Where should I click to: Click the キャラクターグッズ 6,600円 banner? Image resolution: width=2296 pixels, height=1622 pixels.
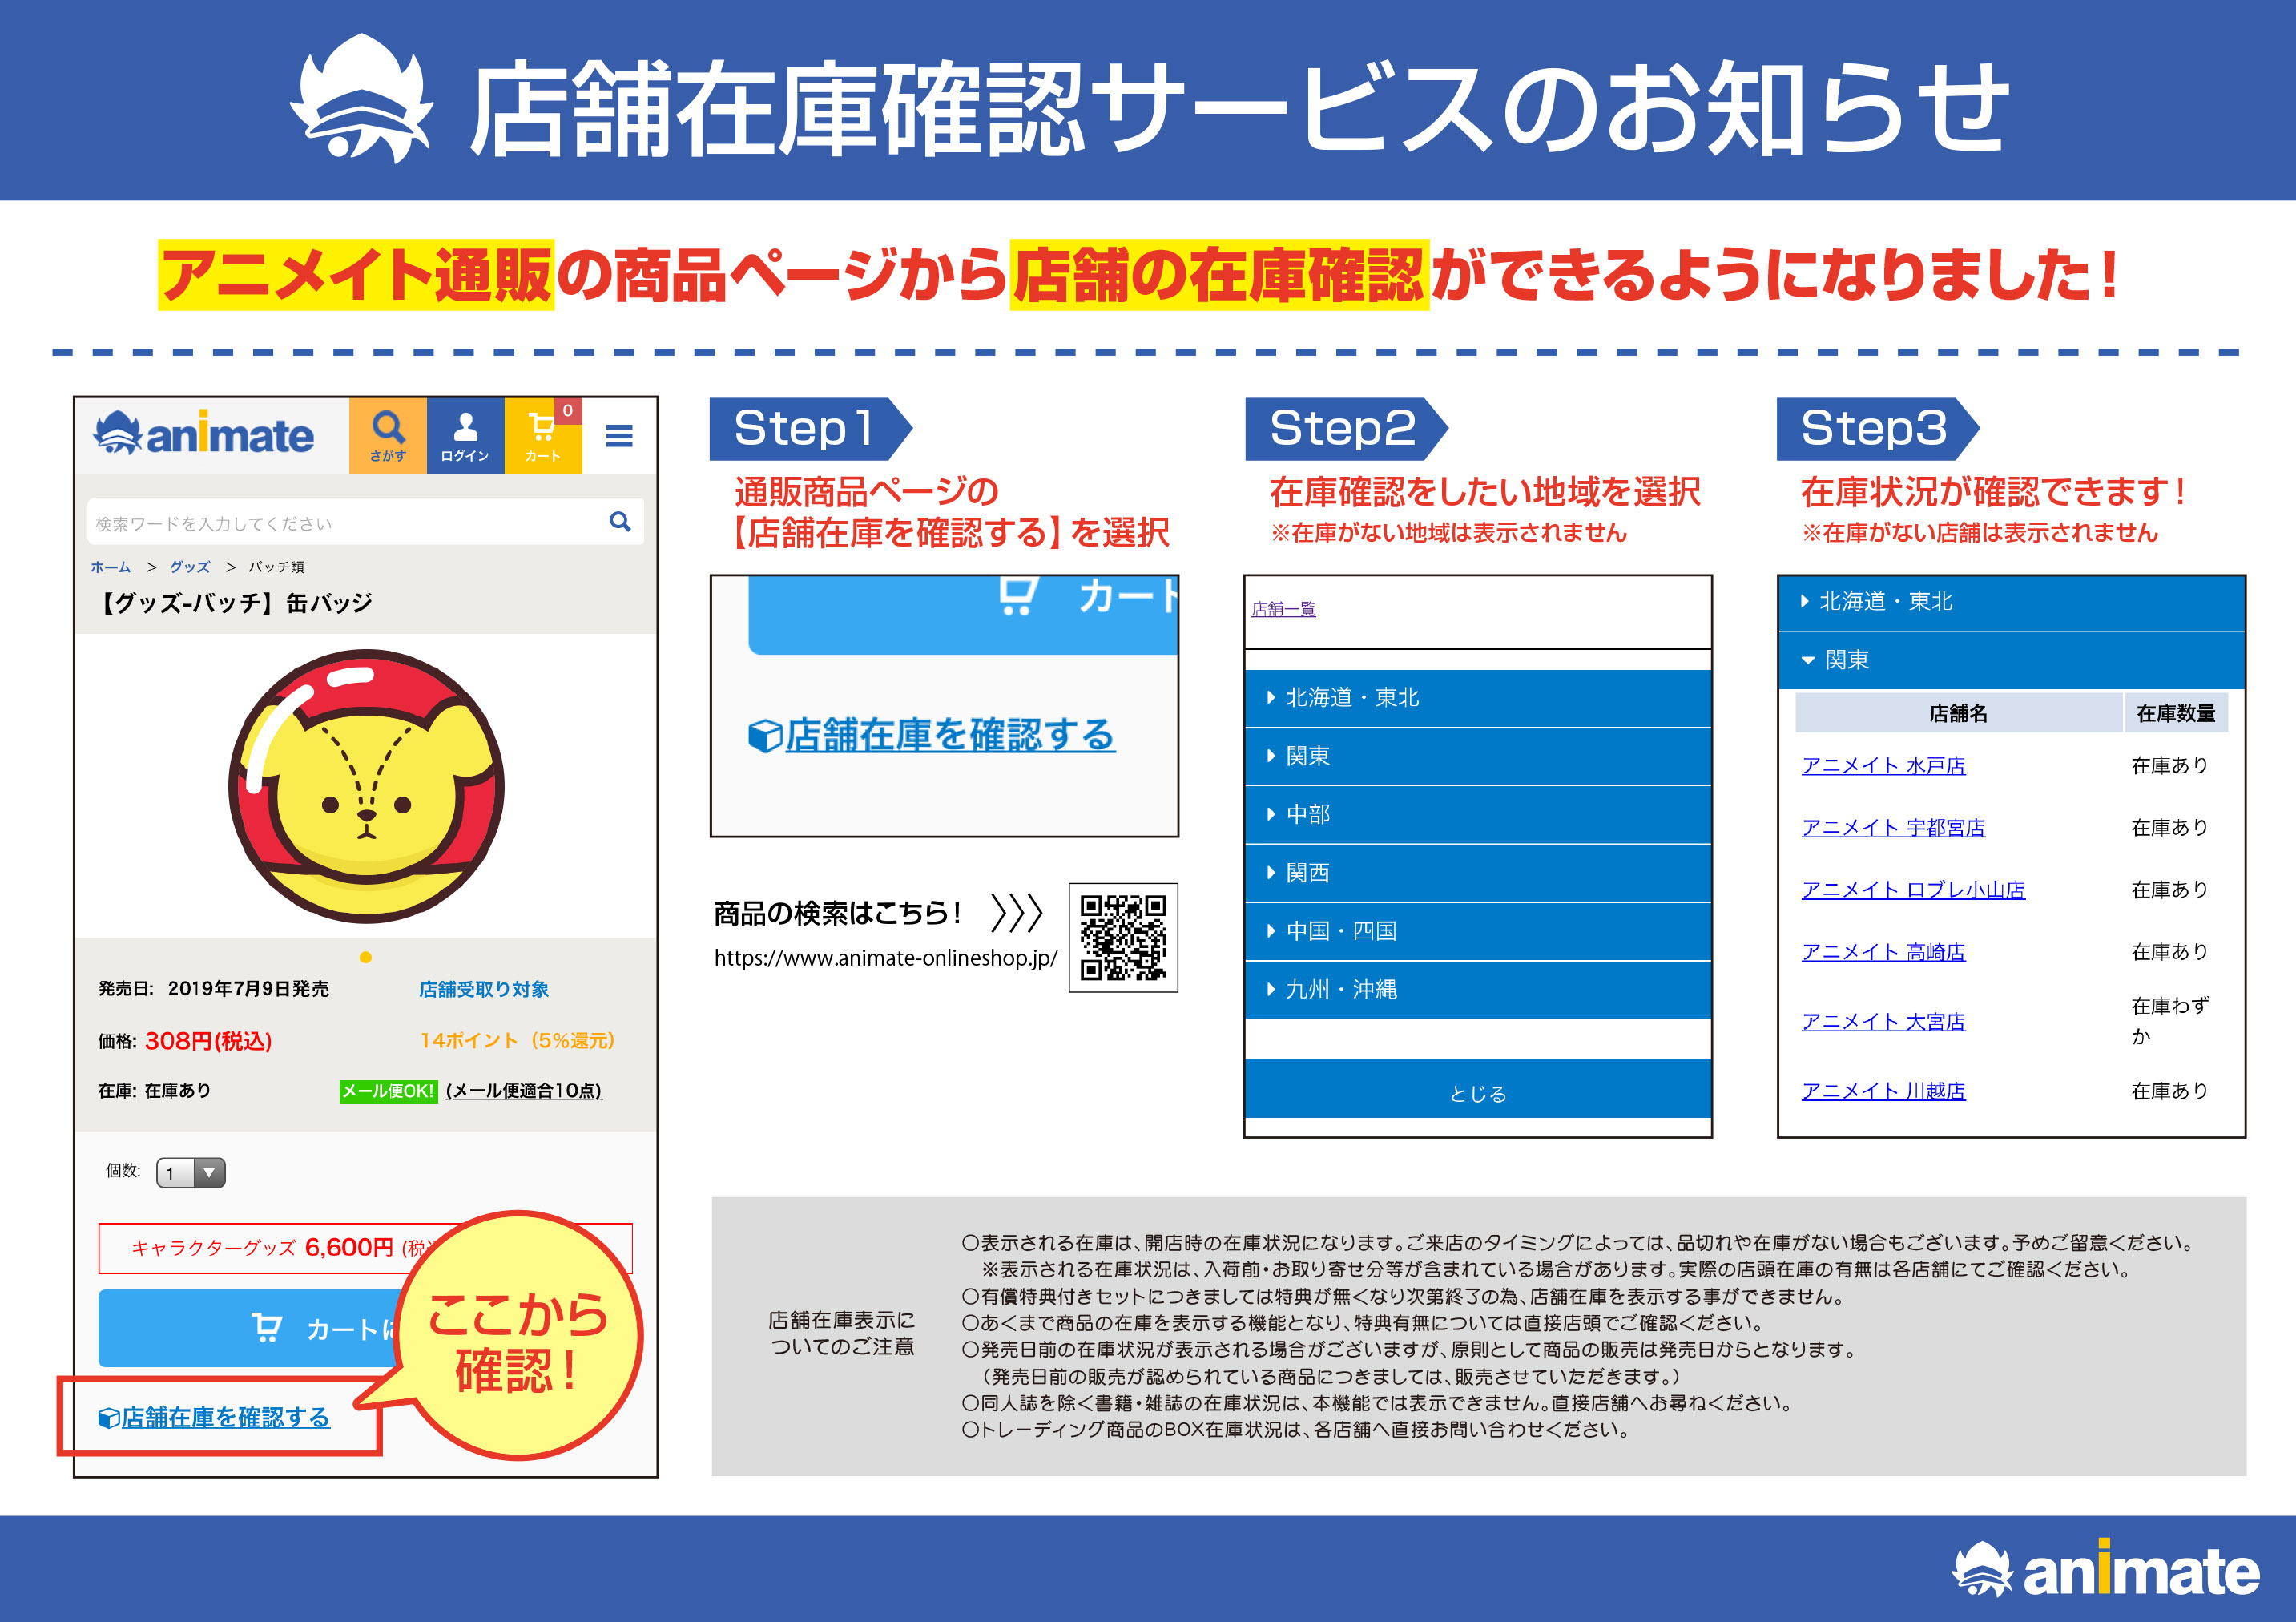point(365,1248)
